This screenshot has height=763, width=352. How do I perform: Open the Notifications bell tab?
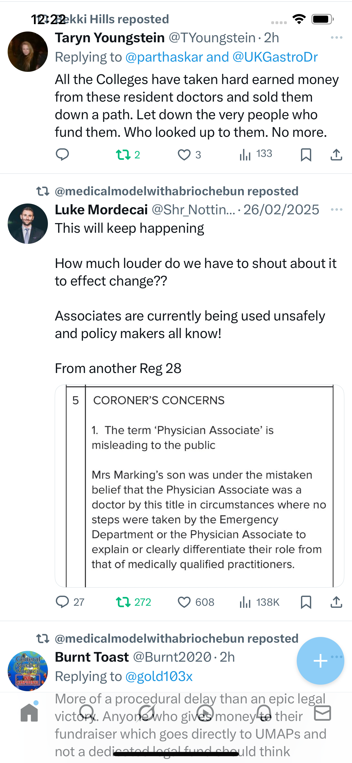pos(264,713)
